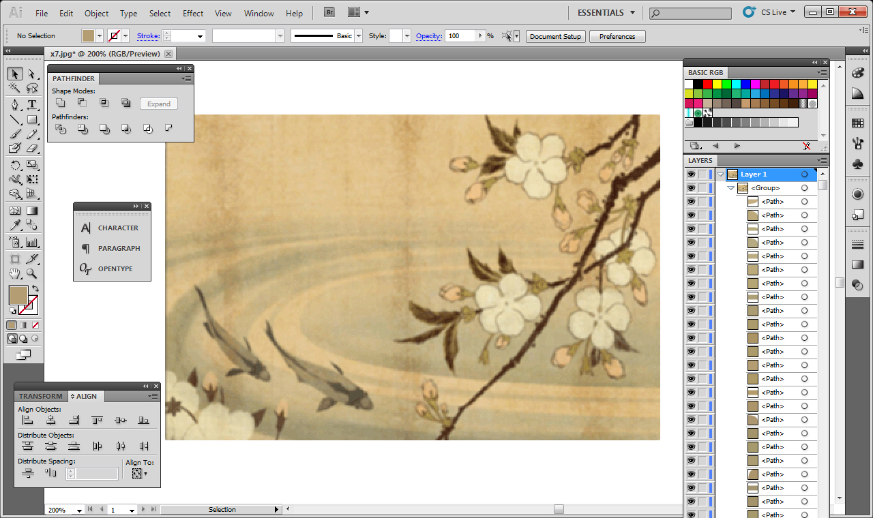
Task: Open the Basic brush definition dropdown
Action: pyautogui.click(x=359, y=36)
